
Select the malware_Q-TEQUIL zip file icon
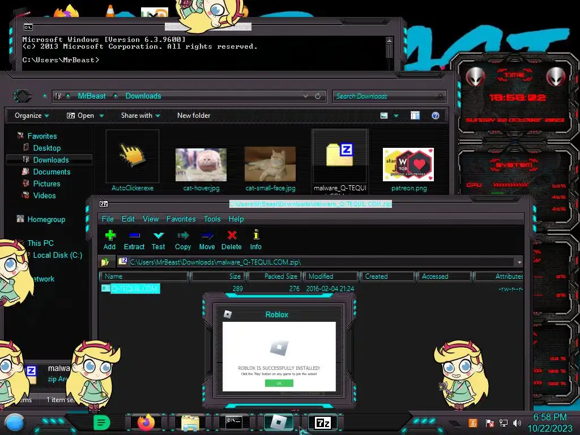click(340, 155)
